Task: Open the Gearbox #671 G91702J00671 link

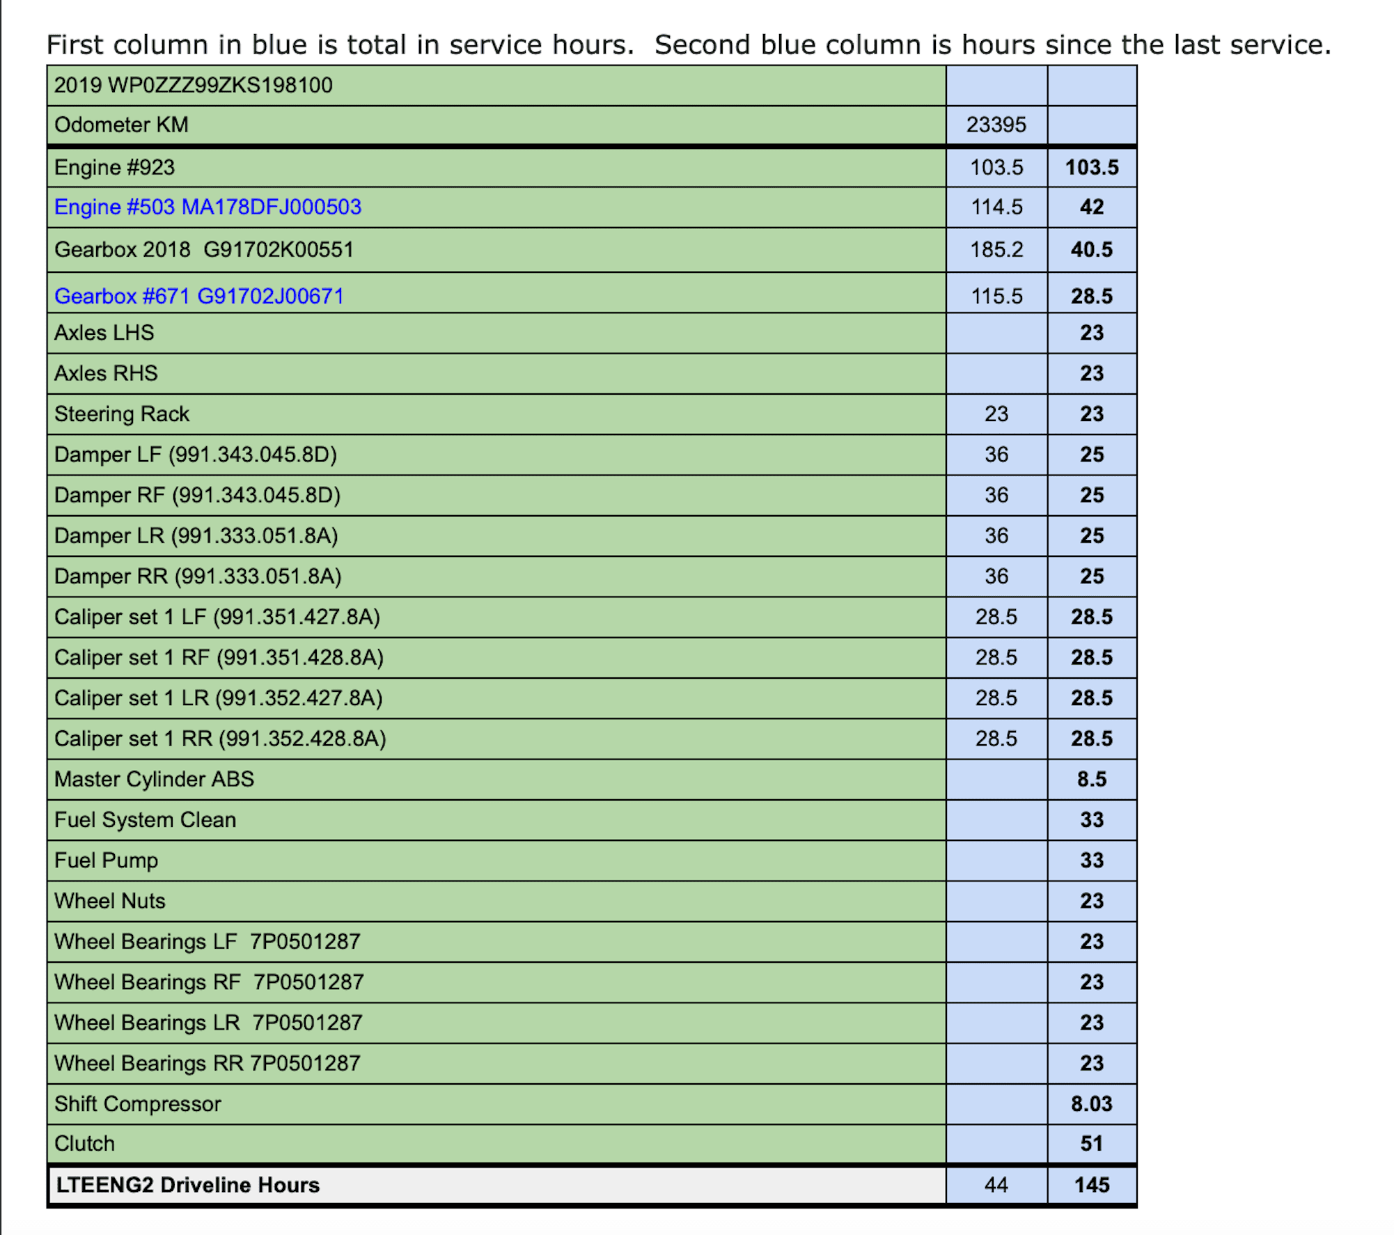Action: pyautogui.click(x=199, y=296)
